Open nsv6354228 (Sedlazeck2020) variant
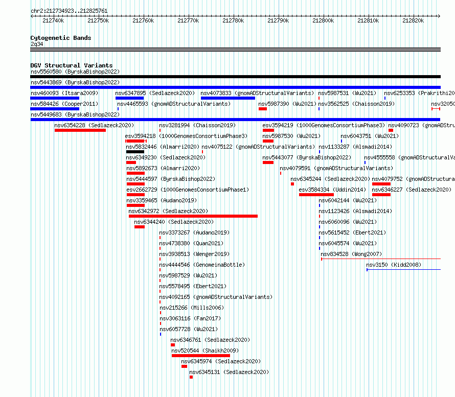This screenshot has width=455, height=397. pos(94,125)
